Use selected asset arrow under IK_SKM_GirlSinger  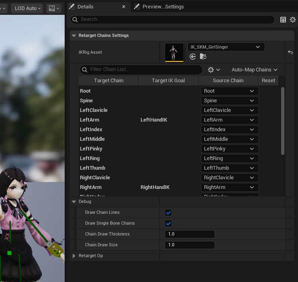point(192,57)
